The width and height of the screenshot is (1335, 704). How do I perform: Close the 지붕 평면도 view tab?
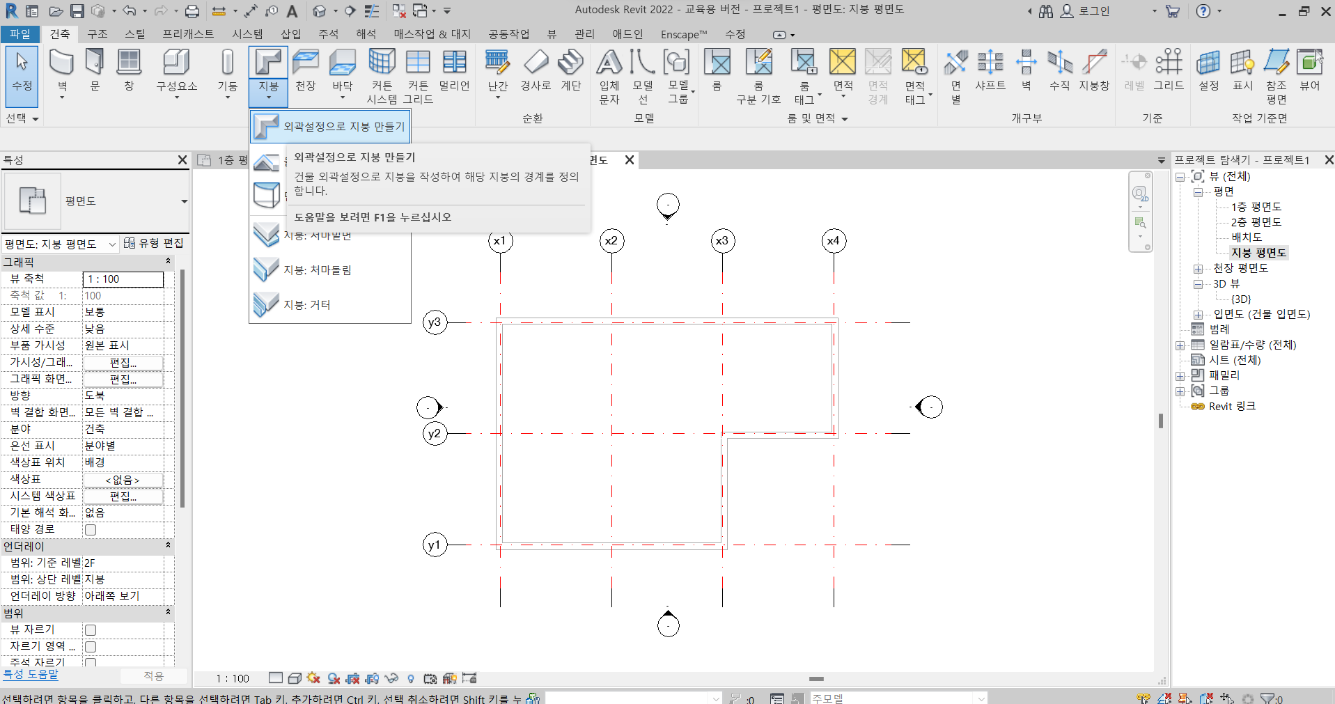[x=630, y=160]
